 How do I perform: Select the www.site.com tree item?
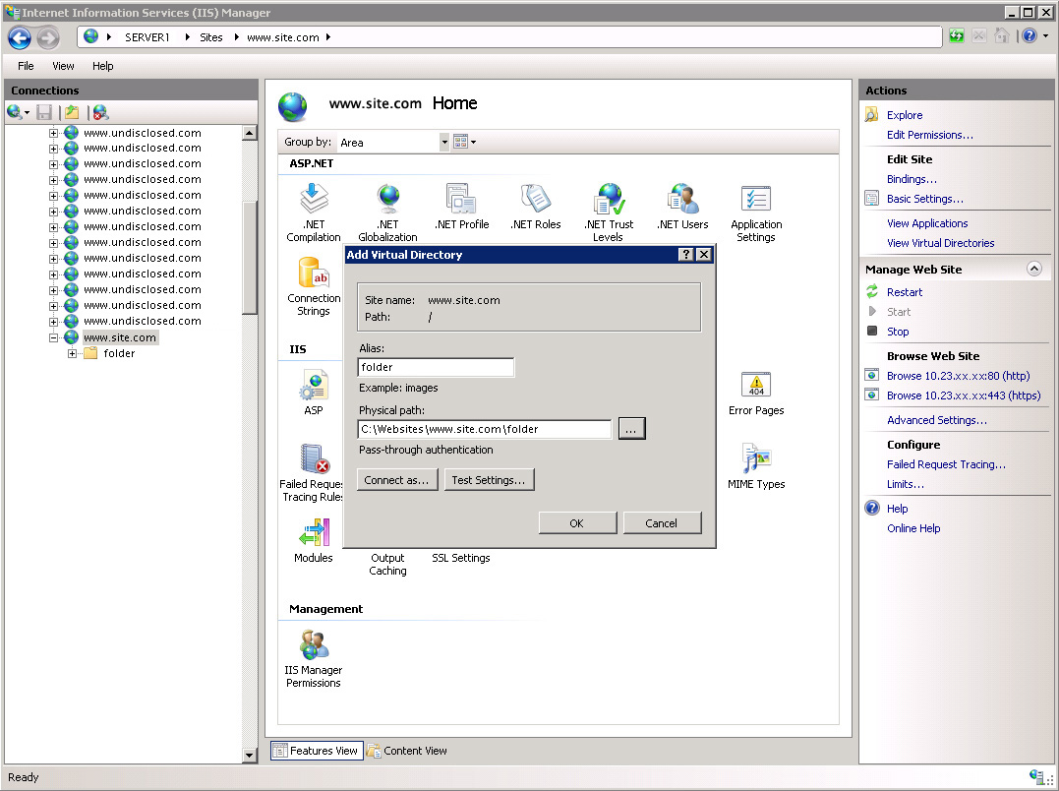120,337
